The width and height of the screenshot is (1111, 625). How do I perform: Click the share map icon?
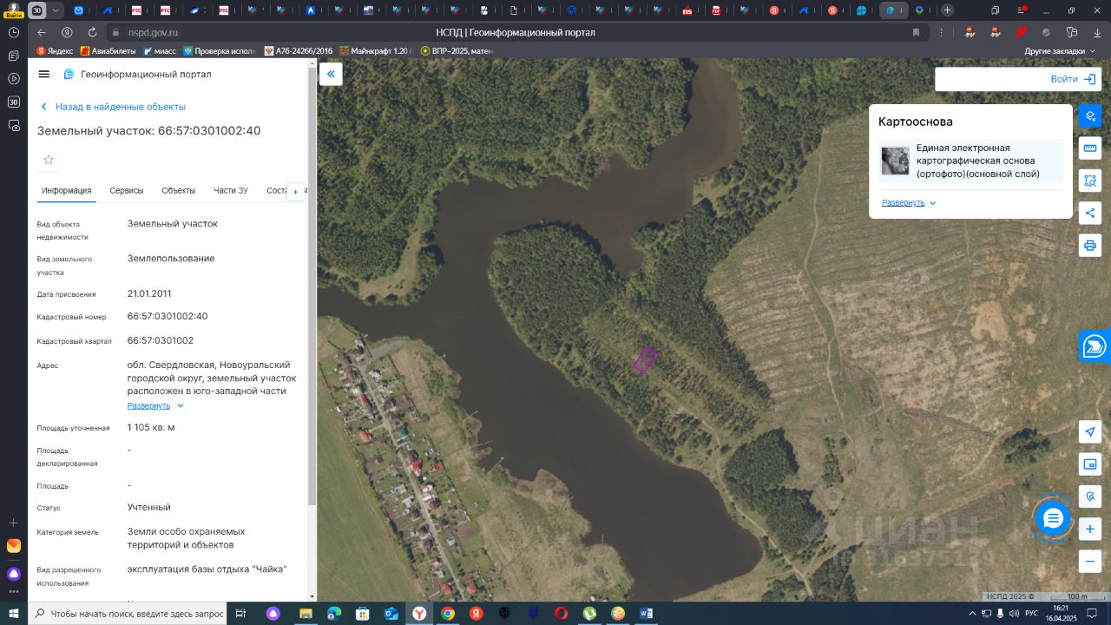click(x=1090, y=213)
